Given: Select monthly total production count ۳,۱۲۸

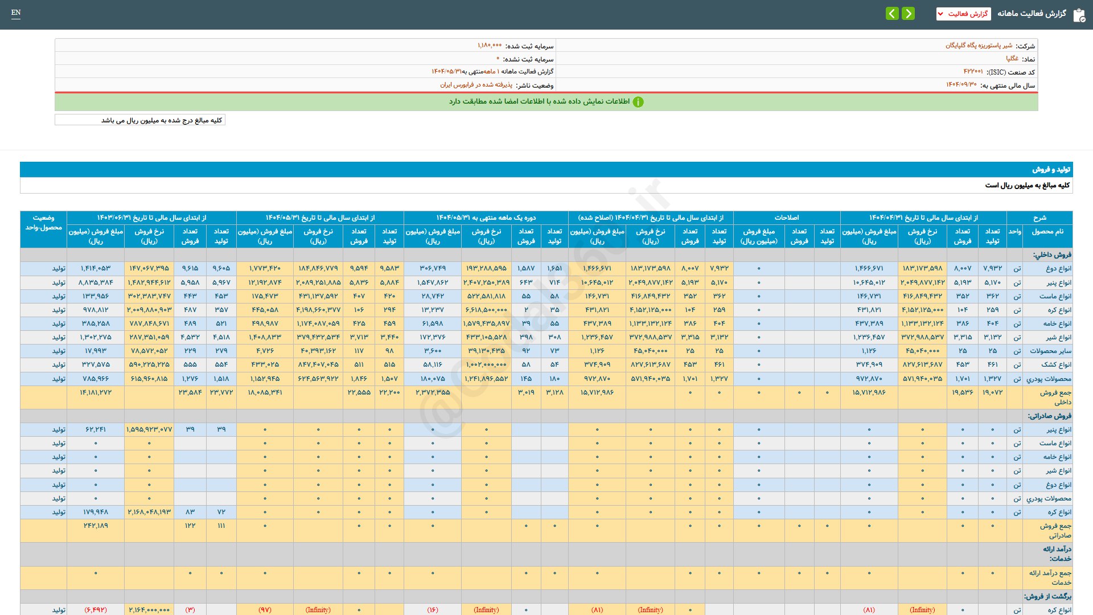Looking at the screenshot, I should click(x=554, y=392).
